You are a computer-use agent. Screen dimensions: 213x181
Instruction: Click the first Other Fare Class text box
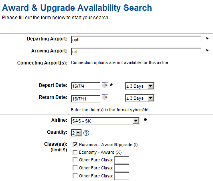click(122, 160)
